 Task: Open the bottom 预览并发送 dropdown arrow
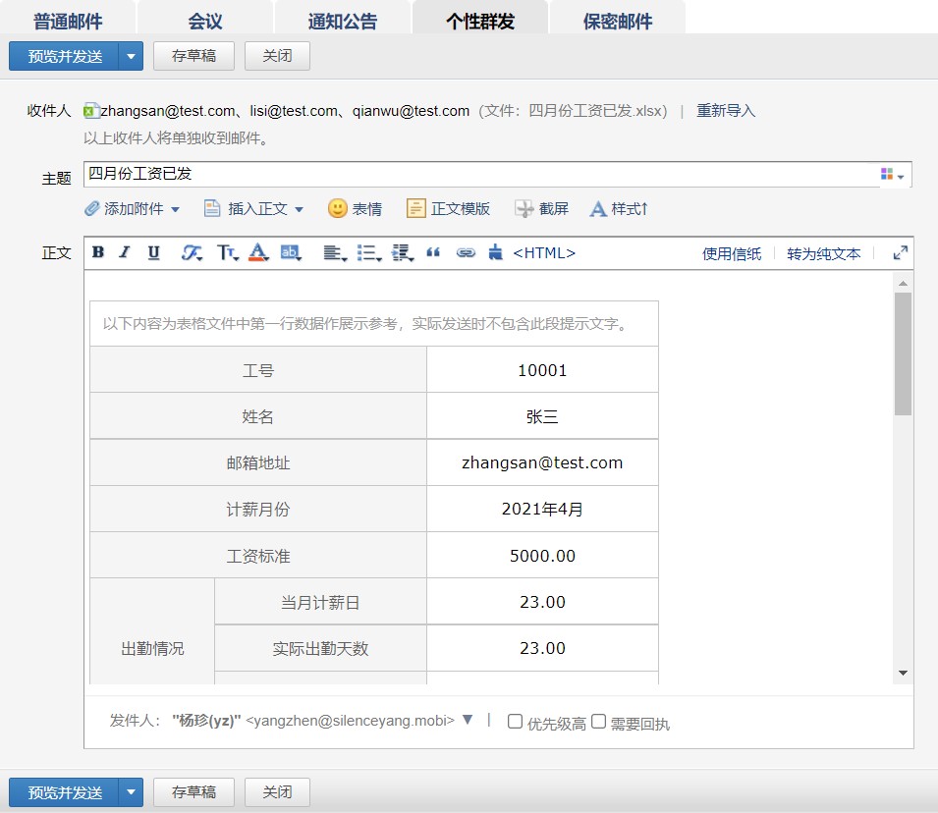click(131, 792)
